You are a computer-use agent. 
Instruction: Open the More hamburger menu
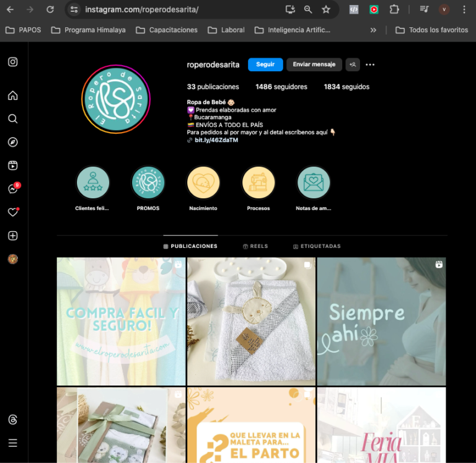(12, 443)
